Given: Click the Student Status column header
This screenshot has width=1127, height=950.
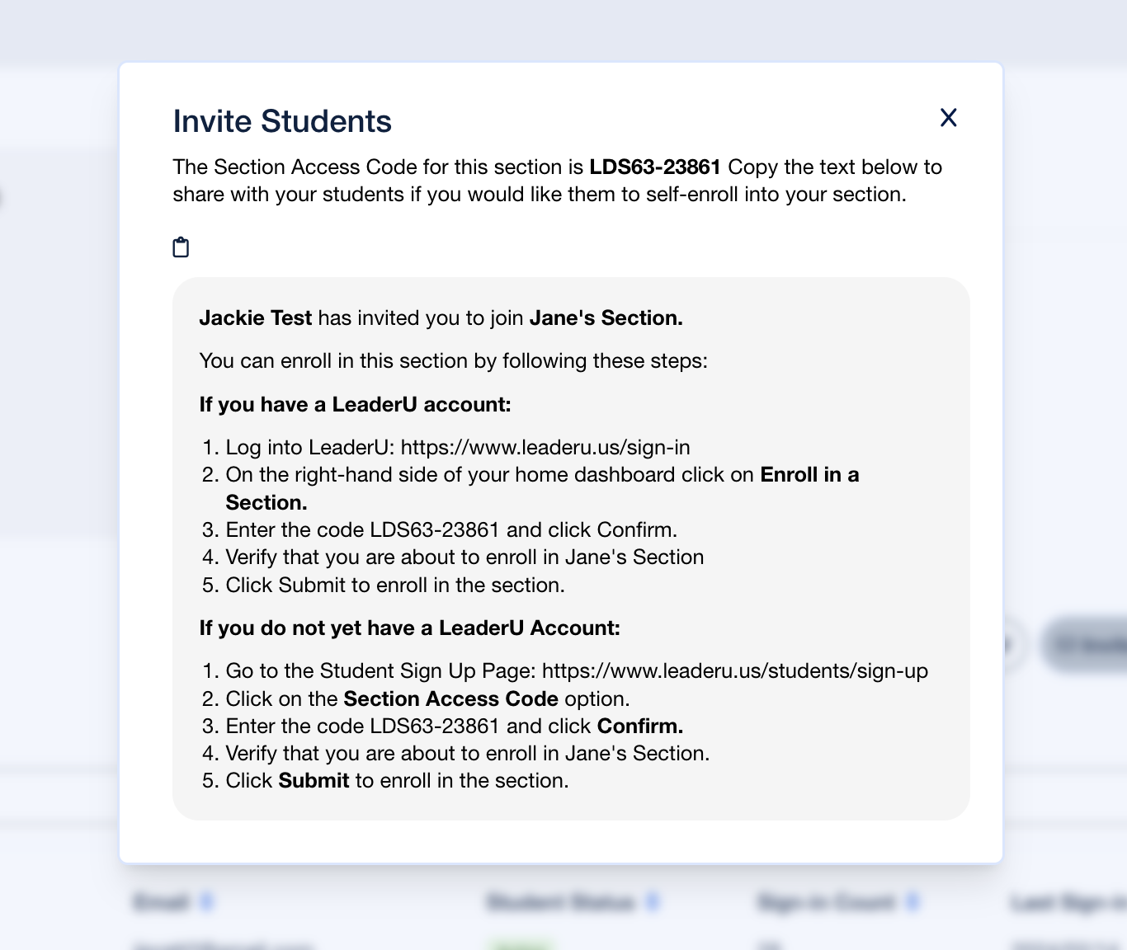Looking at the screenshot, I should tap(561, 902).
